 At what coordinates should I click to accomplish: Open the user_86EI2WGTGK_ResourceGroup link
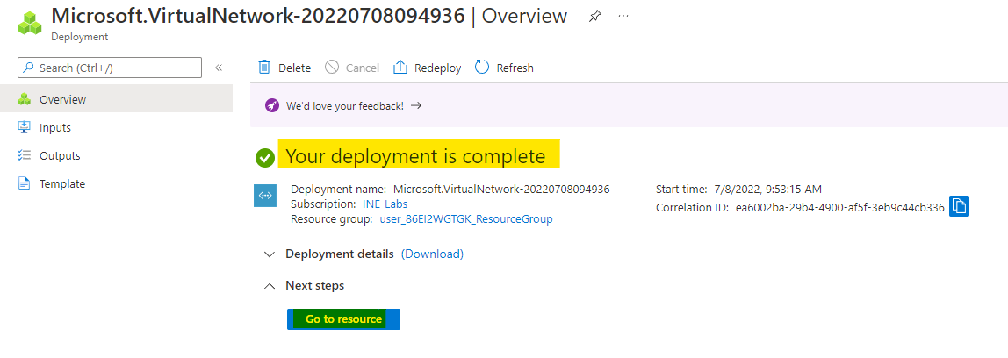pyautogui.click(x=466, y=218)
